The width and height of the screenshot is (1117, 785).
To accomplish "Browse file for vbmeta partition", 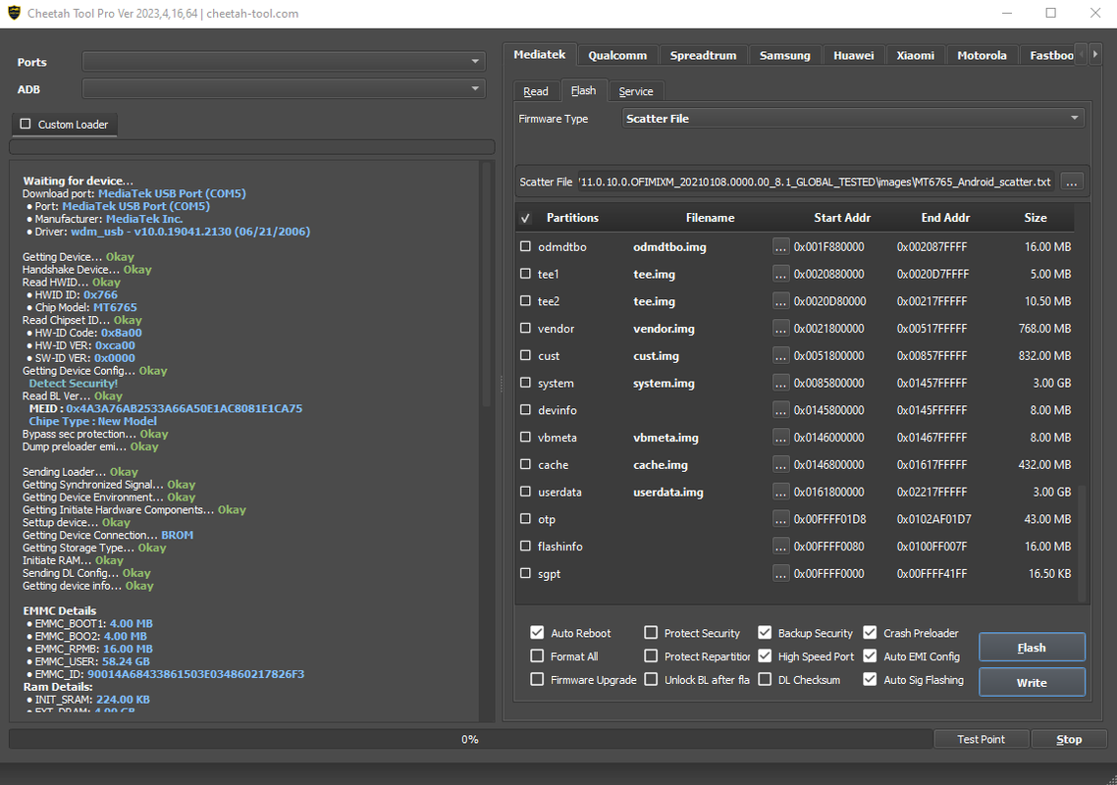I will click(780, 438).
